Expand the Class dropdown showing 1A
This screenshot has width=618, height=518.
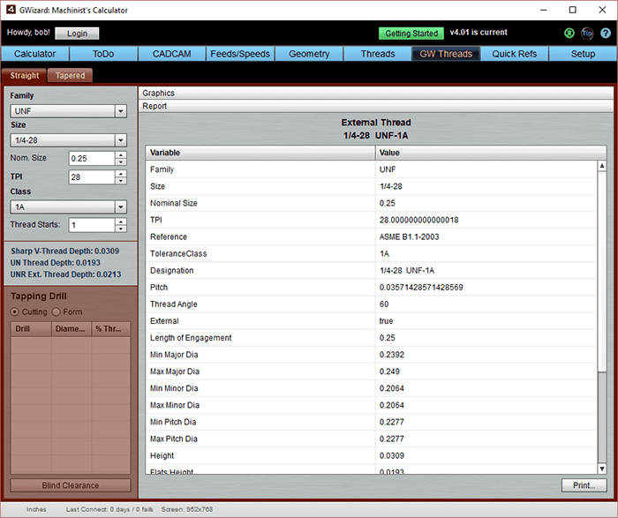(x=121, y=206)
